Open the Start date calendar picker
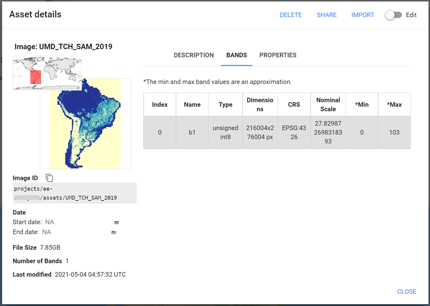Image resolution: width=430 pixels, height=306 pixels. (x=116, y=222)
